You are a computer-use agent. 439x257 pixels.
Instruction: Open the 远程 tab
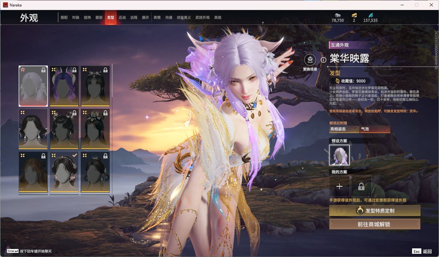pyautogui.click(x=134, y=17)
